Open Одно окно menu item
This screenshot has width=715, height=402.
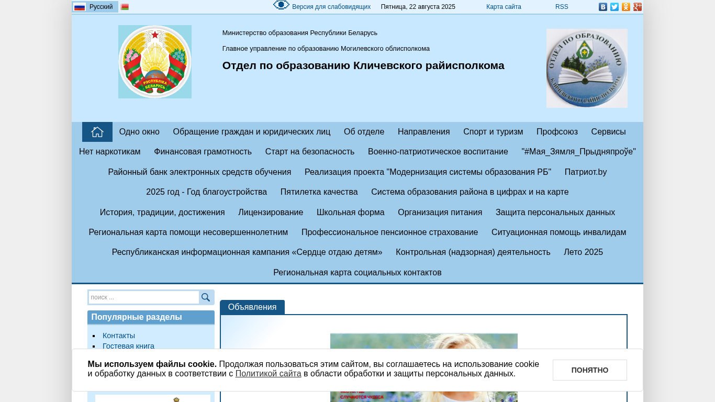pos(139,132)
